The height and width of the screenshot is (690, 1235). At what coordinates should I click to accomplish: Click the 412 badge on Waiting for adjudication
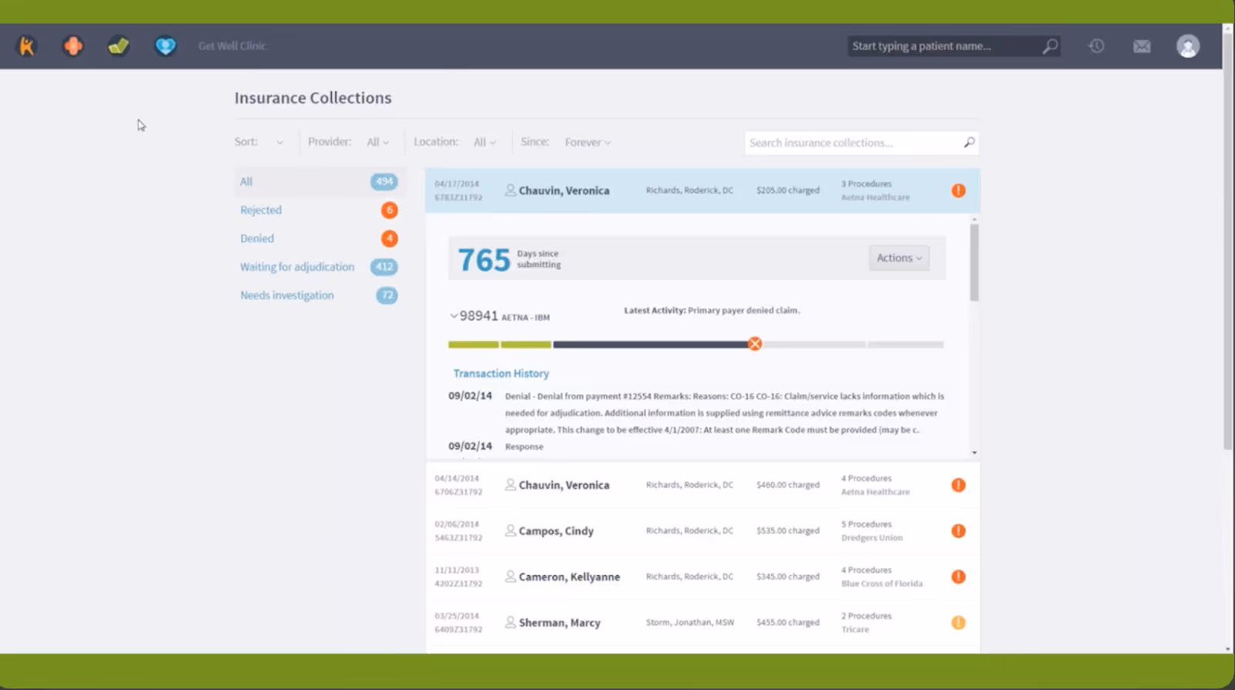(384, 267)
